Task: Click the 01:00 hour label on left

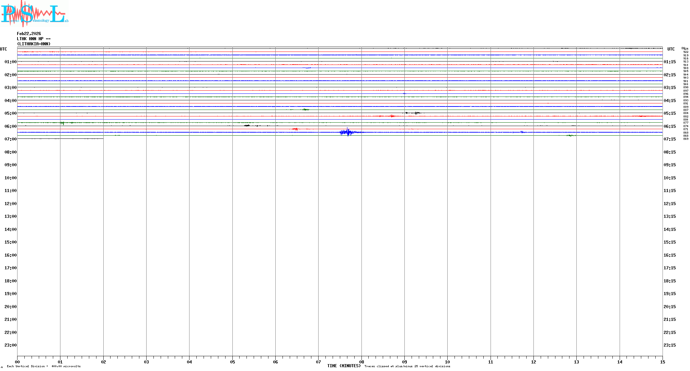Action: pos(10,62)
